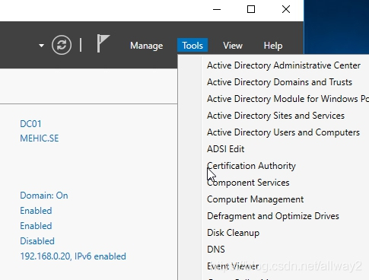This screenshot has width=369, height=280.
Task: Open the notifications flag icon
Action: pos(103,43)
